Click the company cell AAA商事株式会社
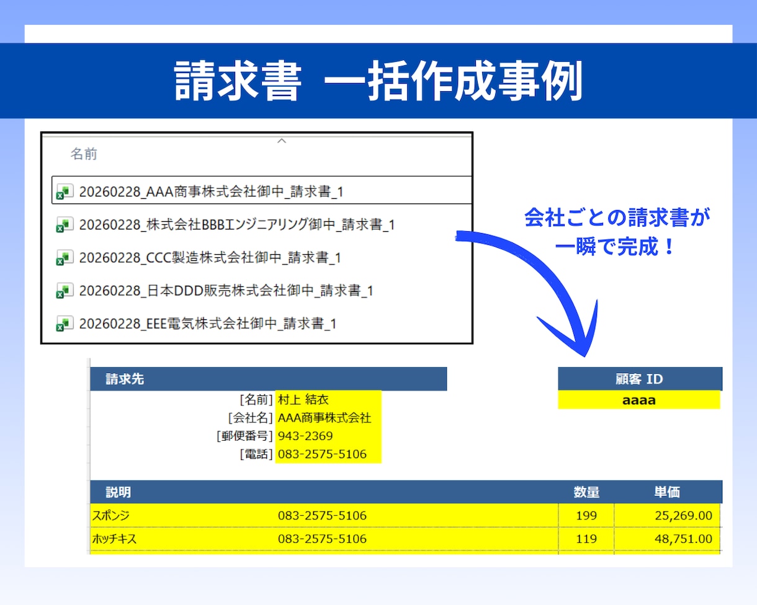Image resolution: width=757 pixels, height=605 pixels. pyautogui.click(x=328, y=418)
